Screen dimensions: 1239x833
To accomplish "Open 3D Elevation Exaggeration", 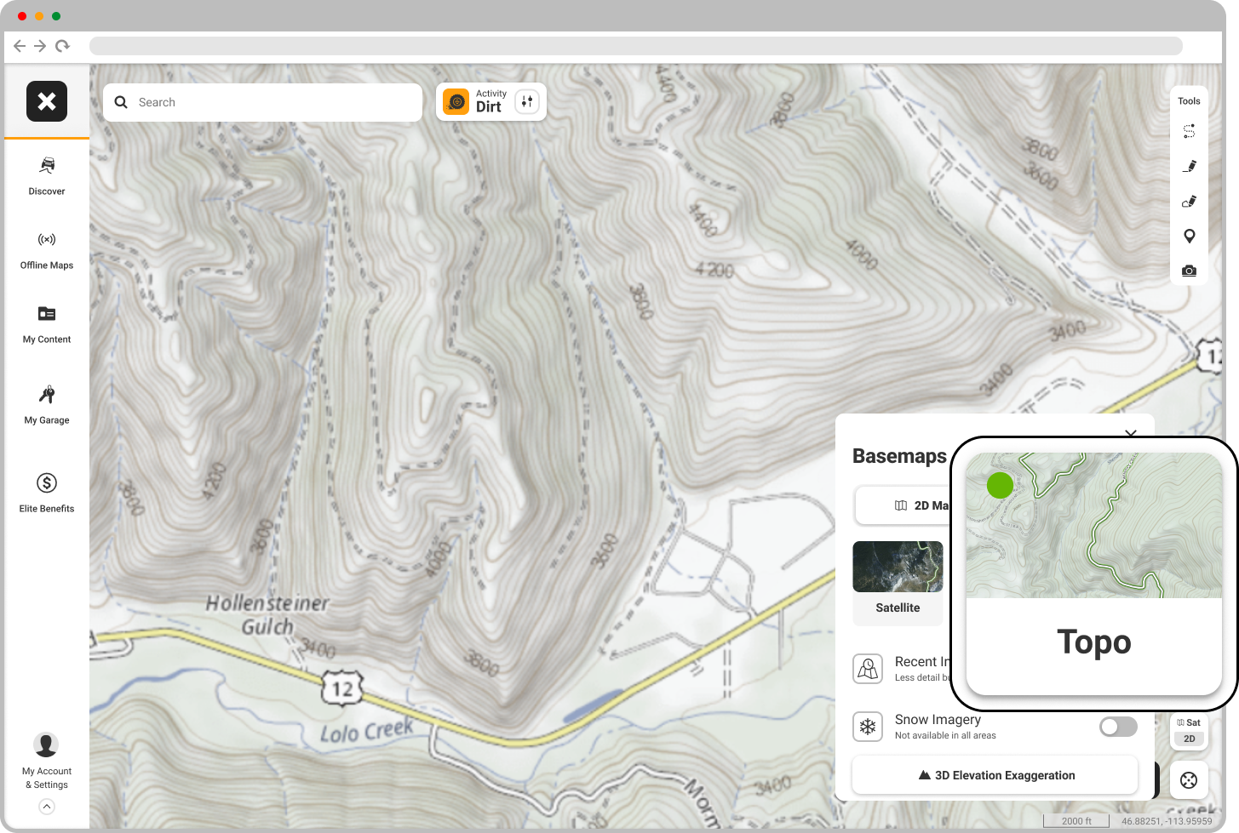I will click(x=995, y=775).
